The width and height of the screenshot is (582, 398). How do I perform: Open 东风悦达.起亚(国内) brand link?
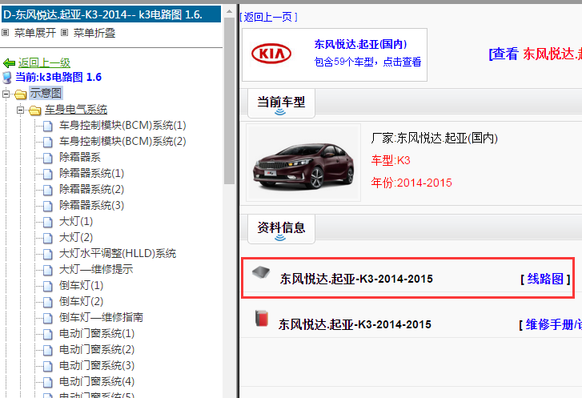tap(360, 44)
